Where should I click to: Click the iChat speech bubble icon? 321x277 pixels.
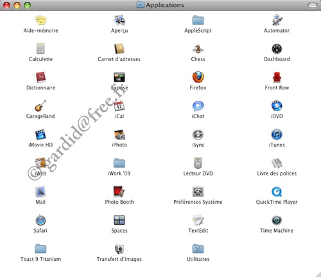click(x=198, y=106)
